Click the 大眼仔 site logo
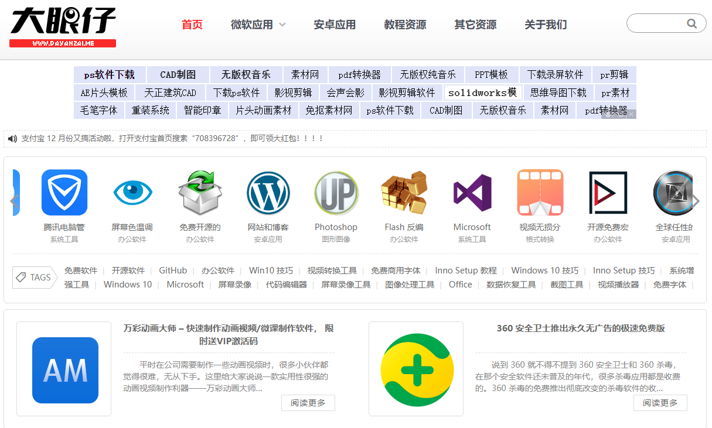 tap(63, 27)
